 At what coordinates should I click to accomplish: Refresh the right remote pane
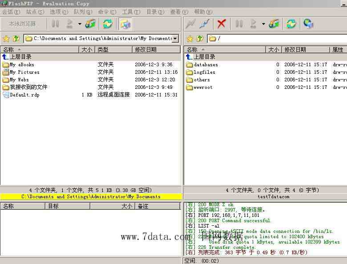[x=291, y=24]
